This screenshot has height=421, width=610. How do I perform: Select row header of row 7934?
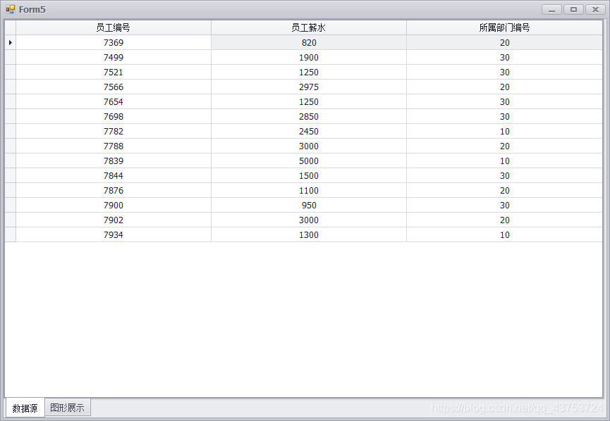pyautogui.click(x=10, y=234)
